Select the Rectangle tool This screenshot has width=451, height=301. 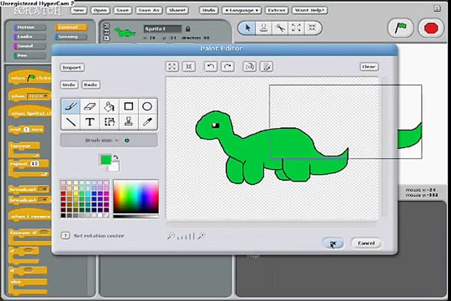128,106
